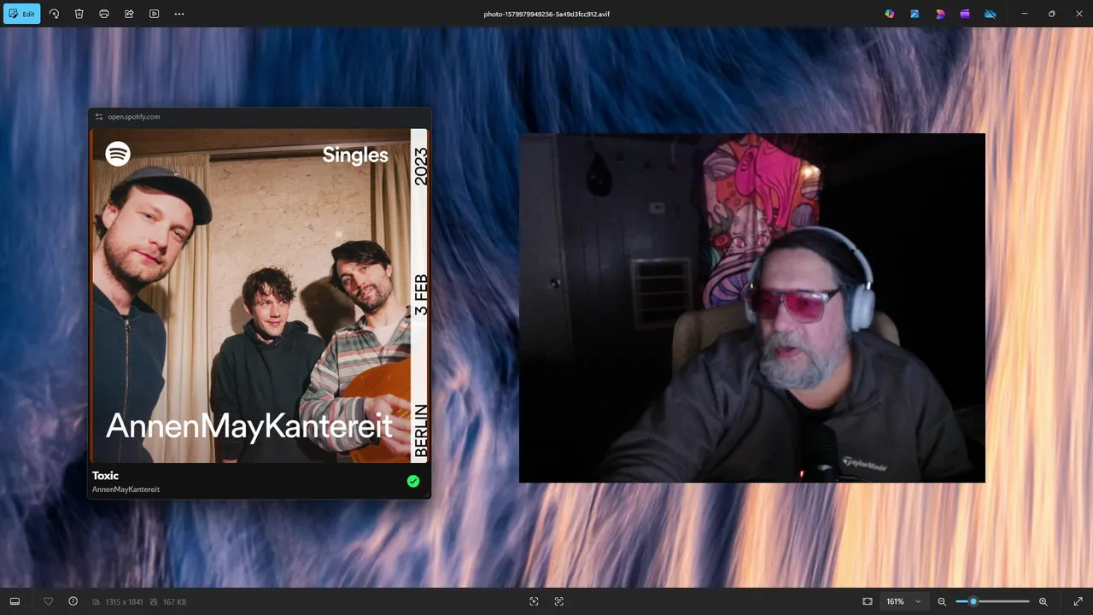Click the purple app icon in title bar
This screenshot has width=1093, height=615.
pos(965,14)
